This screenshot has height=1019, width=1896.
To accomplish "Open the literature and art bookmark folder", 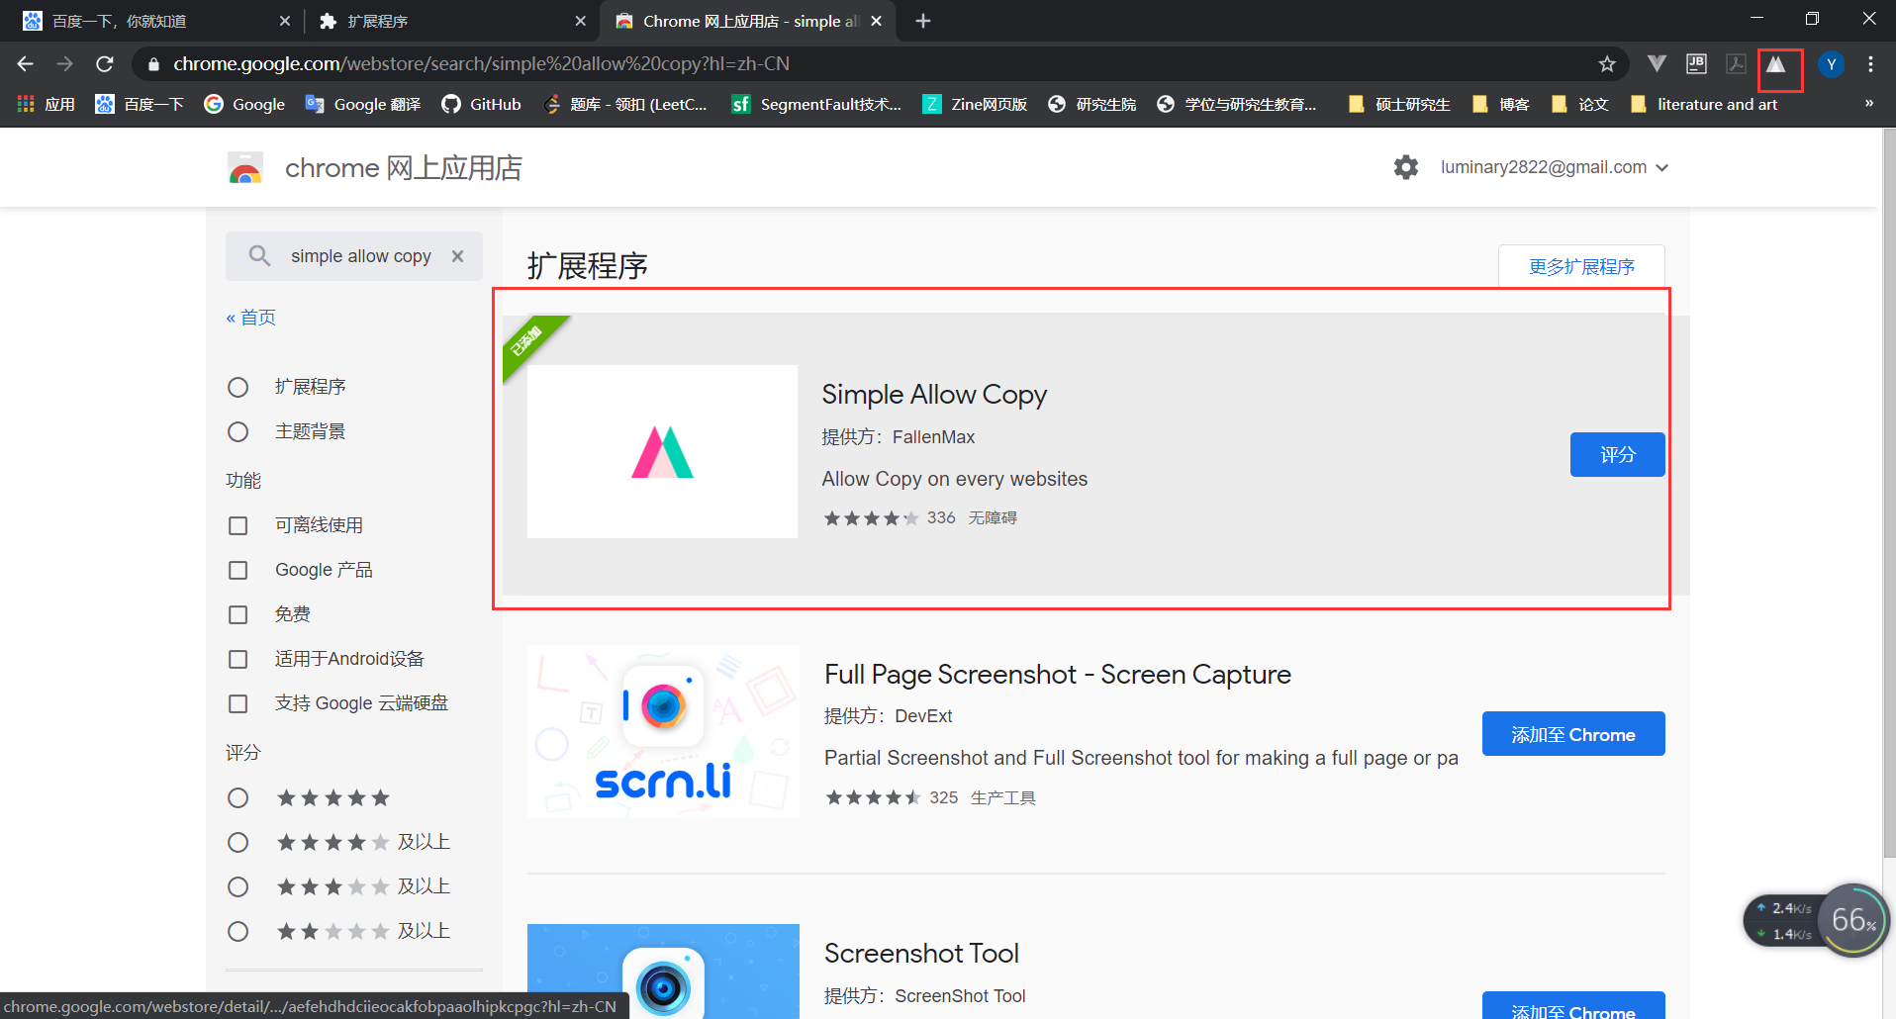I will (1704, 104).
